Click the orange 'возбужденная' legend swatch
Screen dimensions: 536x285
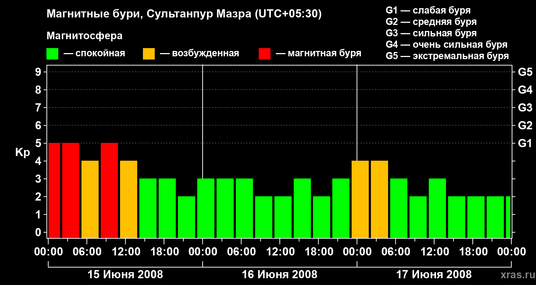pos(149,54)
